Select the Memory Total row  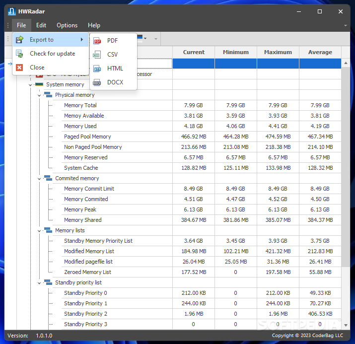point(201,105)
